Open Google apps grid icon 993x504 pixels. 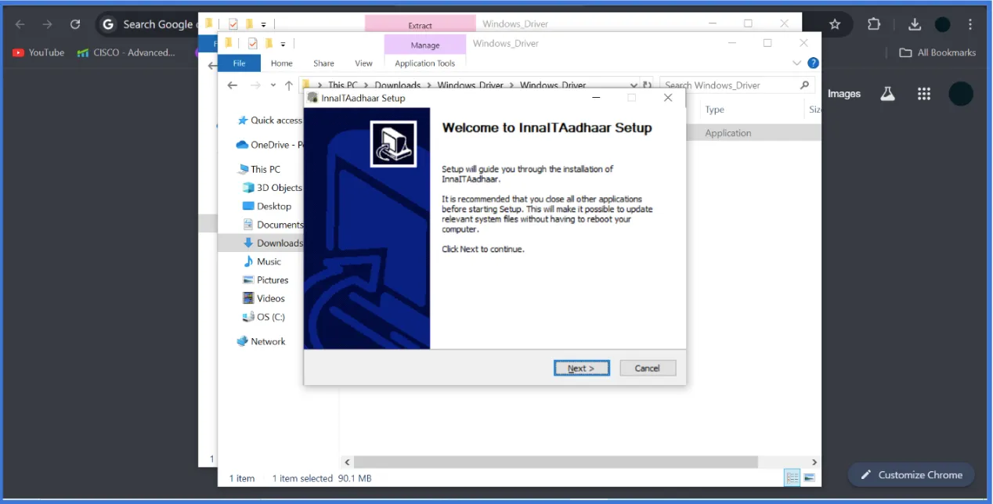click(924, 94)
